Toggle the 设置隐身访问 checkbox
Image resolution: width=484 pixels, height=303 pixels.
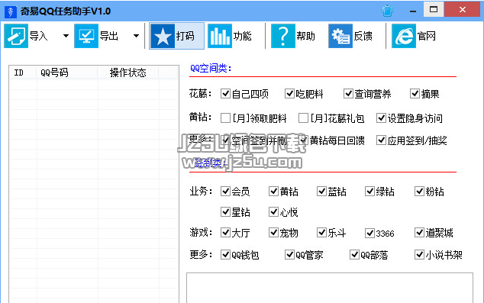click(381, 118)
